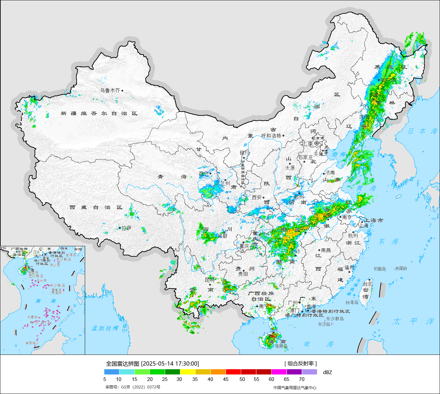
Task: Select the magenta 60 dBZ legend swatch
Action: point(279,372)
